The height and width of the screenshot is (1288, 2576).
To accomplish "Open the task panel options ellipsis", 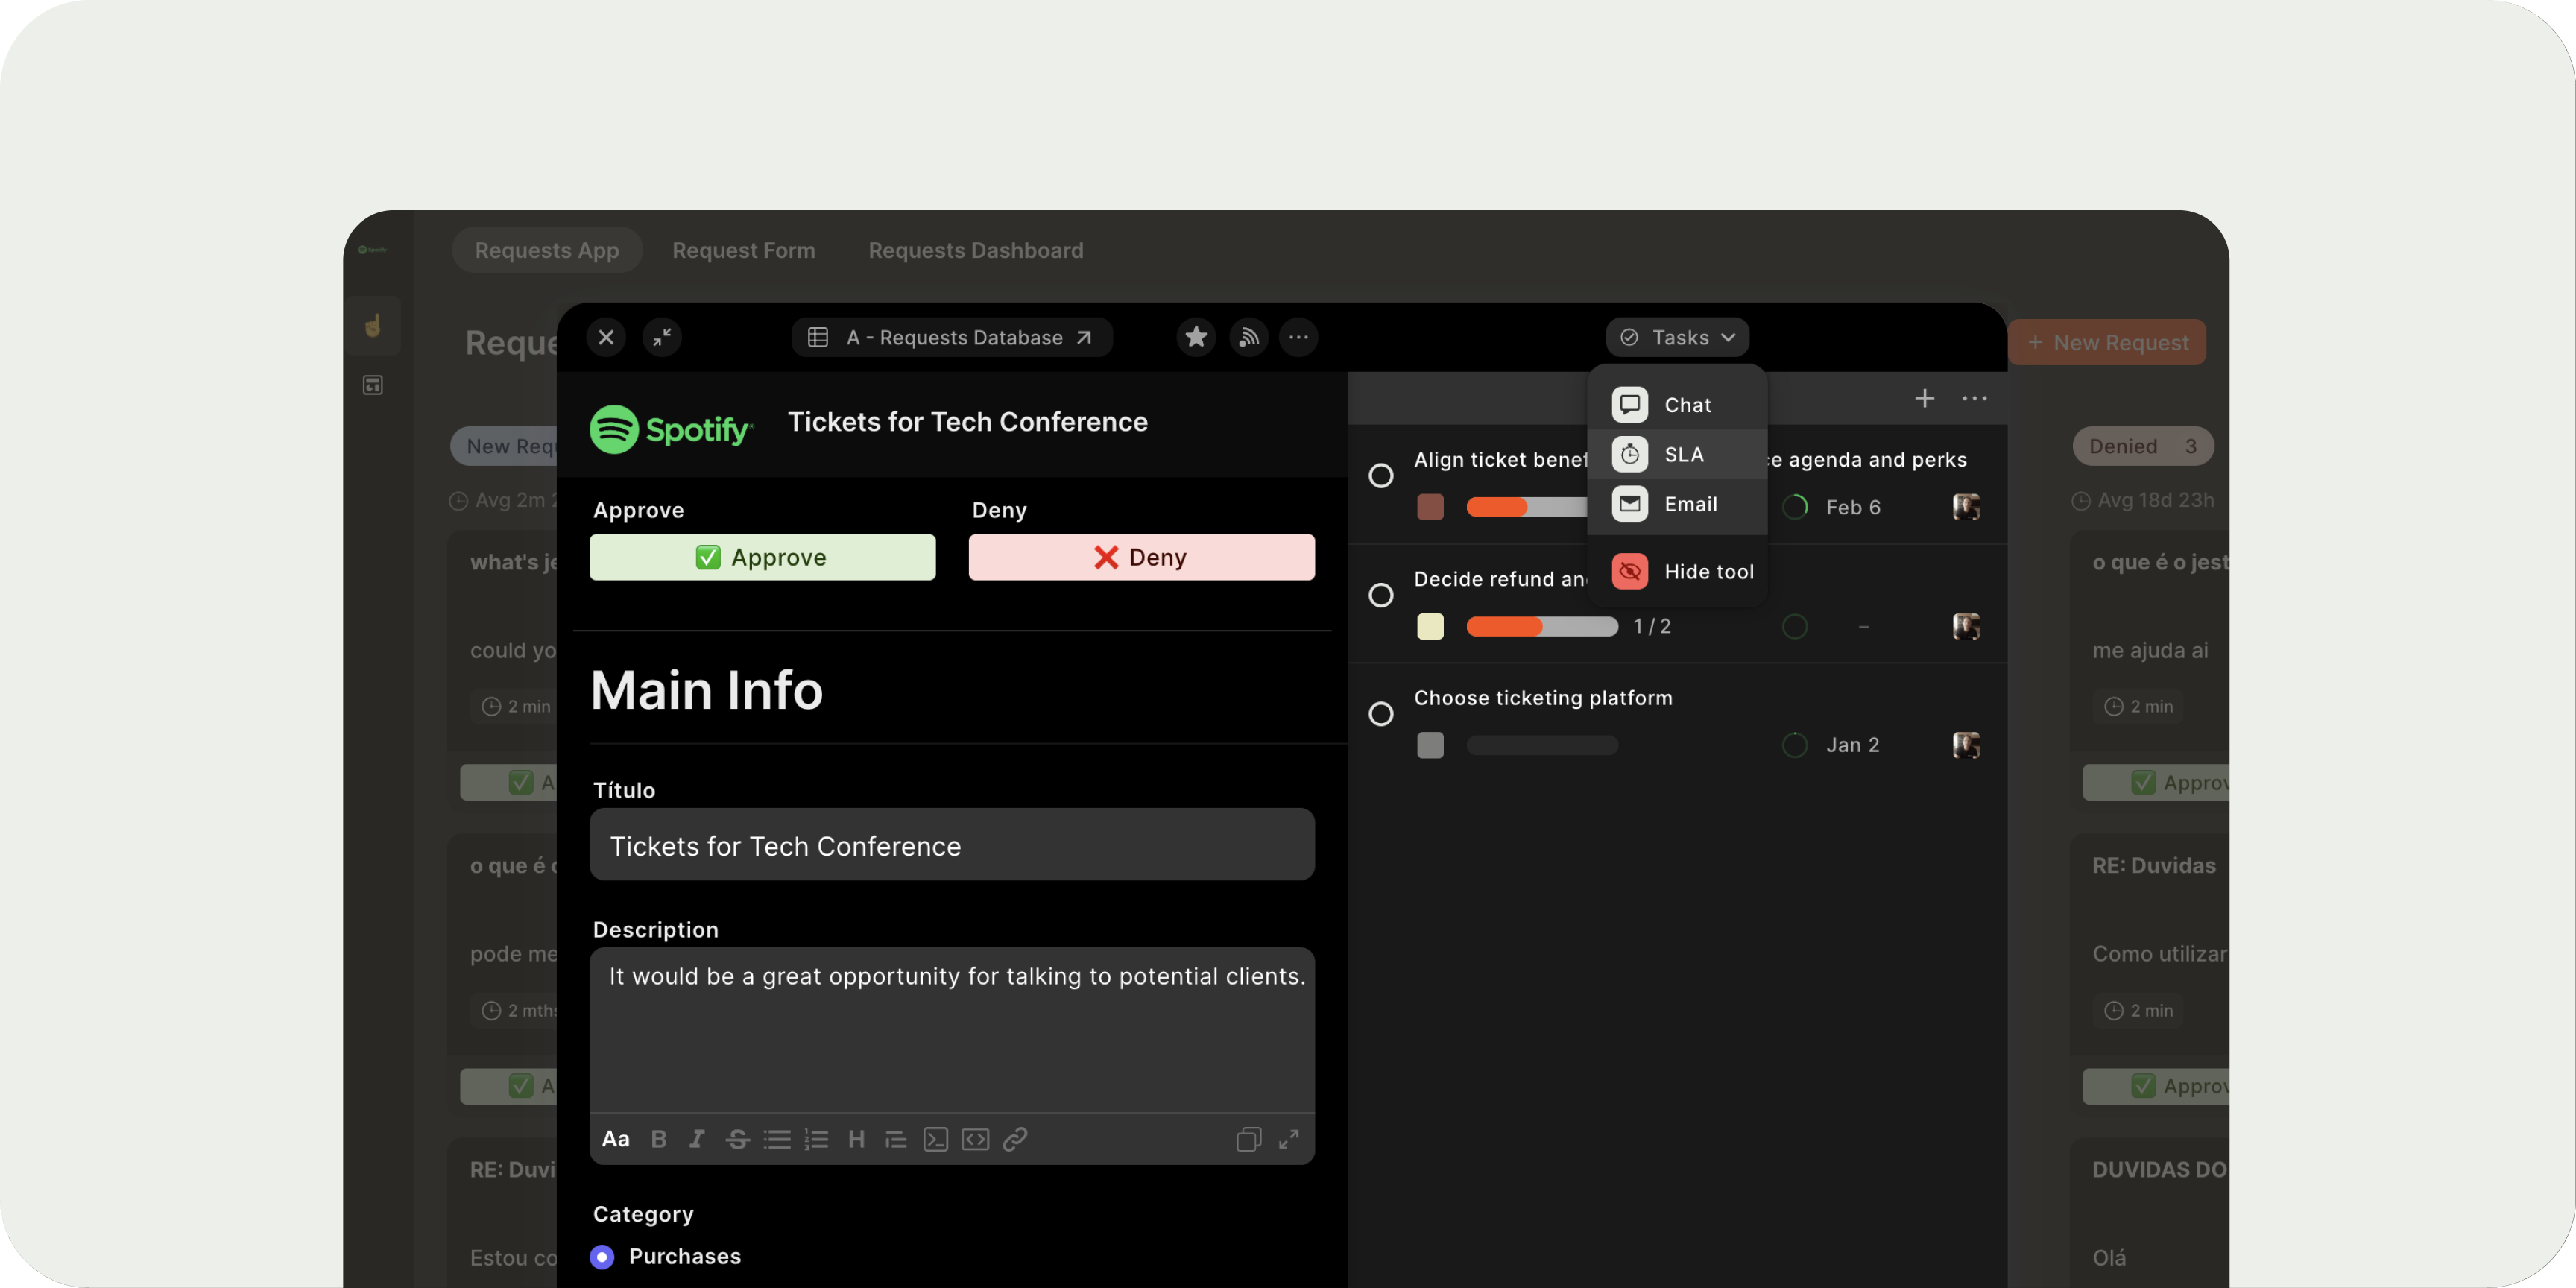I will (1974, 398).
